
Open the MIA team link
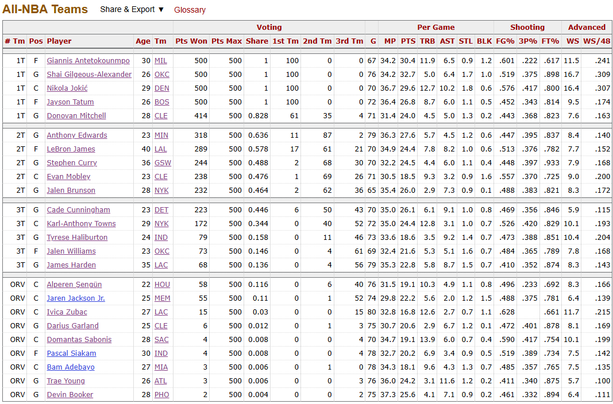161,367
